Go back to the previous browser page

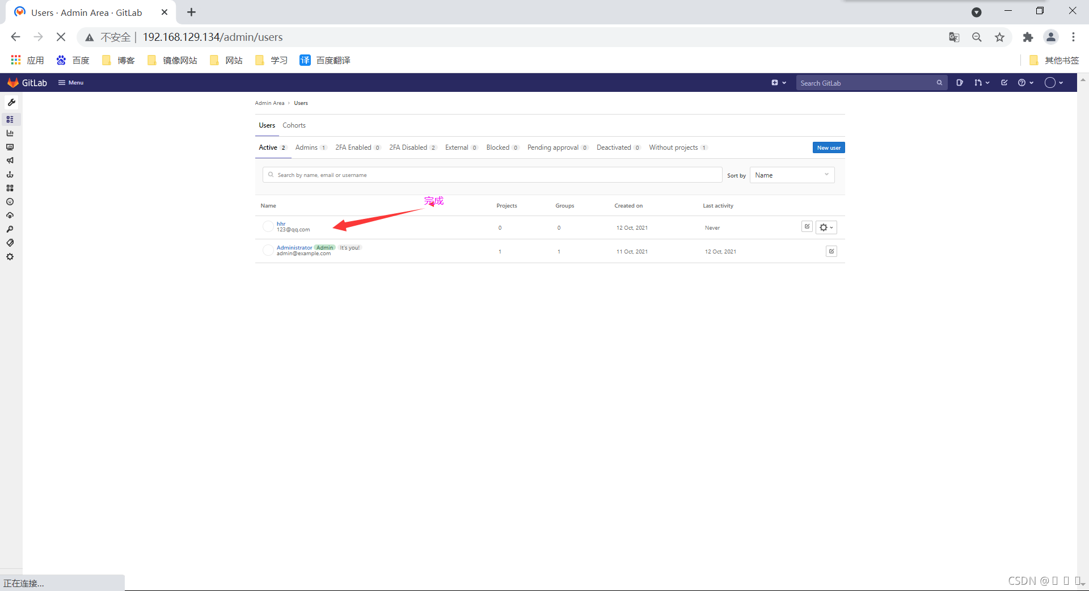[x=15, y=37]
